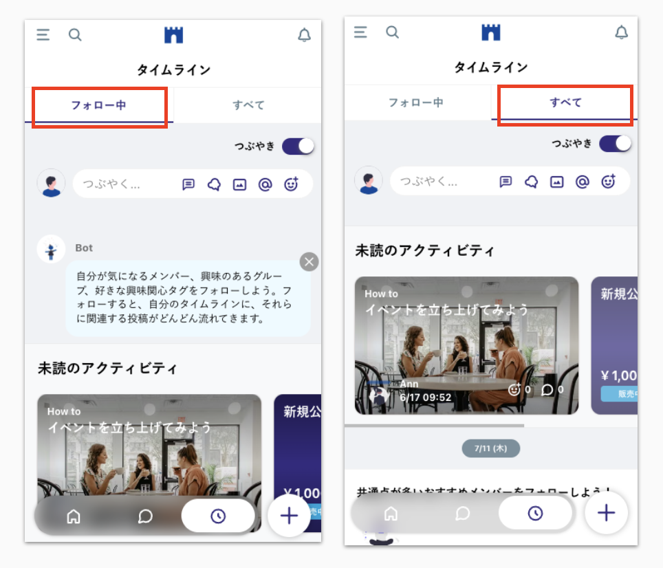This screenshot has height=568, width=663.
Task: Click the @ mention icon in right compose box
Action: [x=583, y=182]
